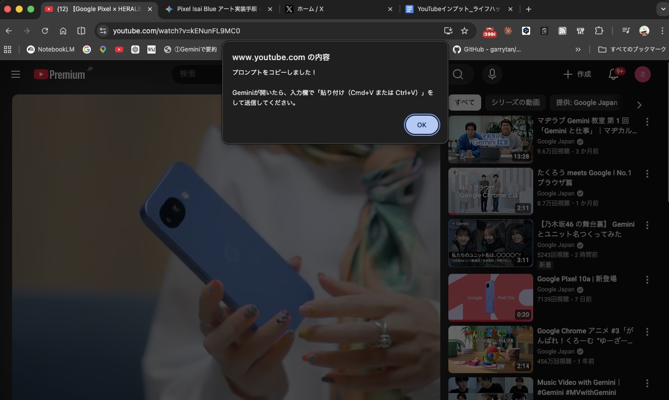Open the YouTube hamburger guide menu

pyautogui.click(x=16, y=75)
